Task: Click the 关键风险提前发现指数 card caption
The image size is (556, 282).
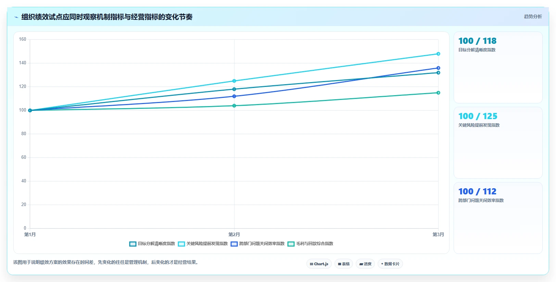Action: [x=479, y=125]
